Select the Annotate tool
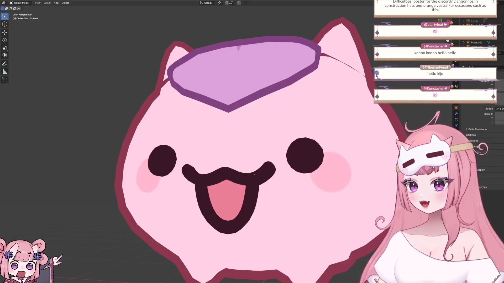The height and width of the screenshot is (283, 504). pyautogui.click(x=5, y=64)
